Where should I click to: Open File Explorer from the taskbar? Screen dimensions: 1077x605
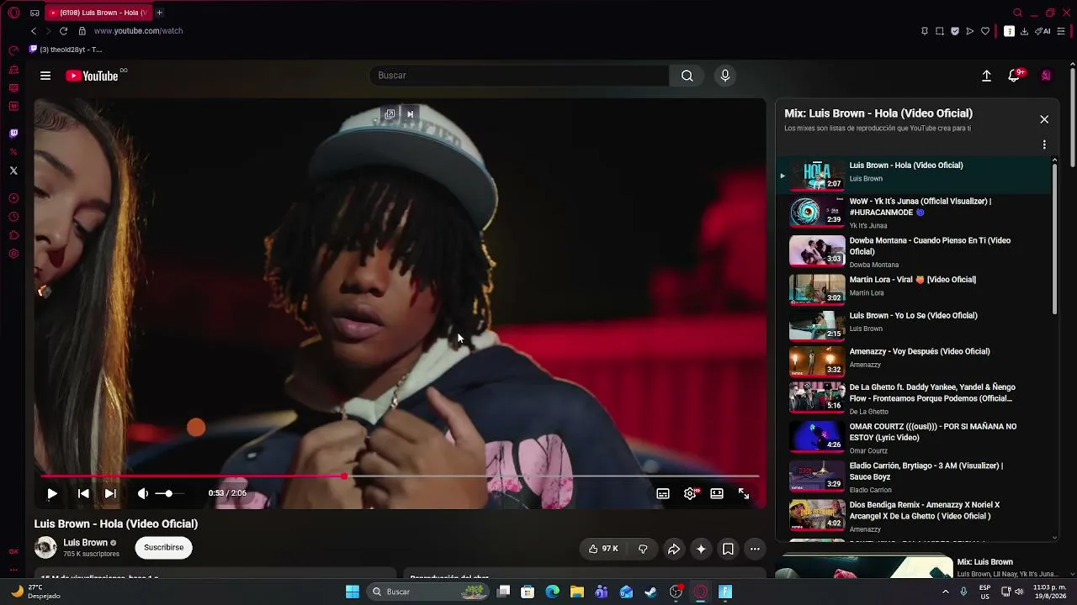(577, 592)
